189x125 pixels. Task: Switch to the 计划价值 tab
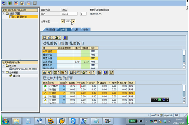51,29
